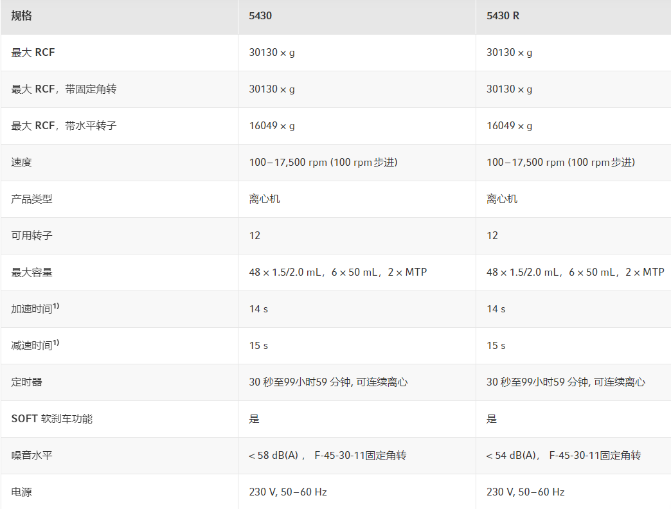
Task: Click the 定时器 row label
Action: click(26, 382)
